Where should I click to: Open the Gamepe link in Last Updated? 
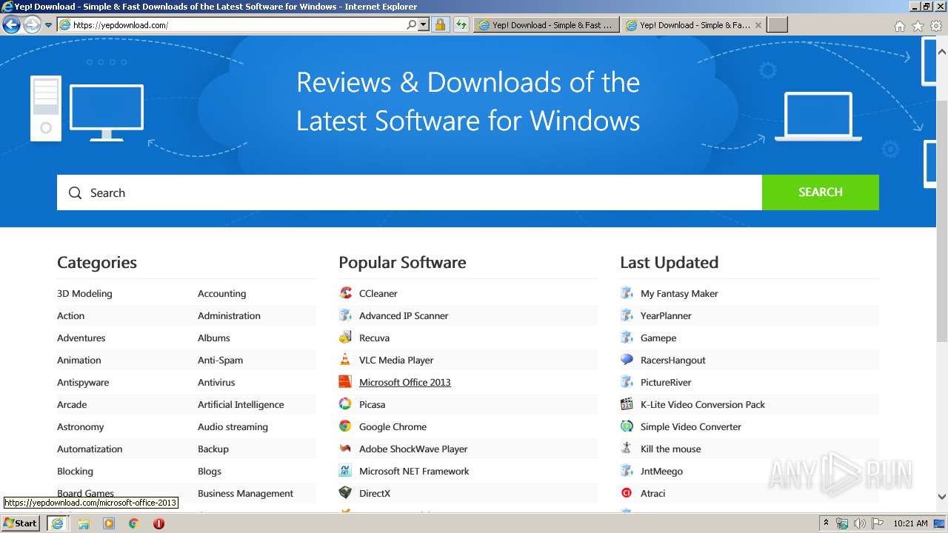click(x=658, y=338)
